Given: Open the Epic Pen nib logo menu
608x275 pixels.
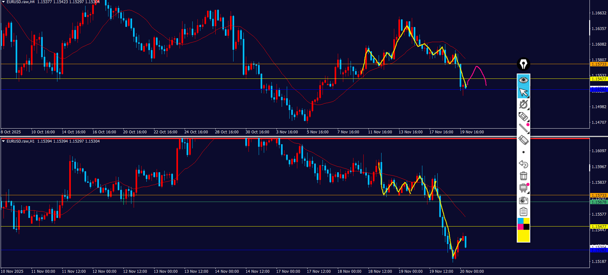Looking at the screenshot, I should [523, 64].
